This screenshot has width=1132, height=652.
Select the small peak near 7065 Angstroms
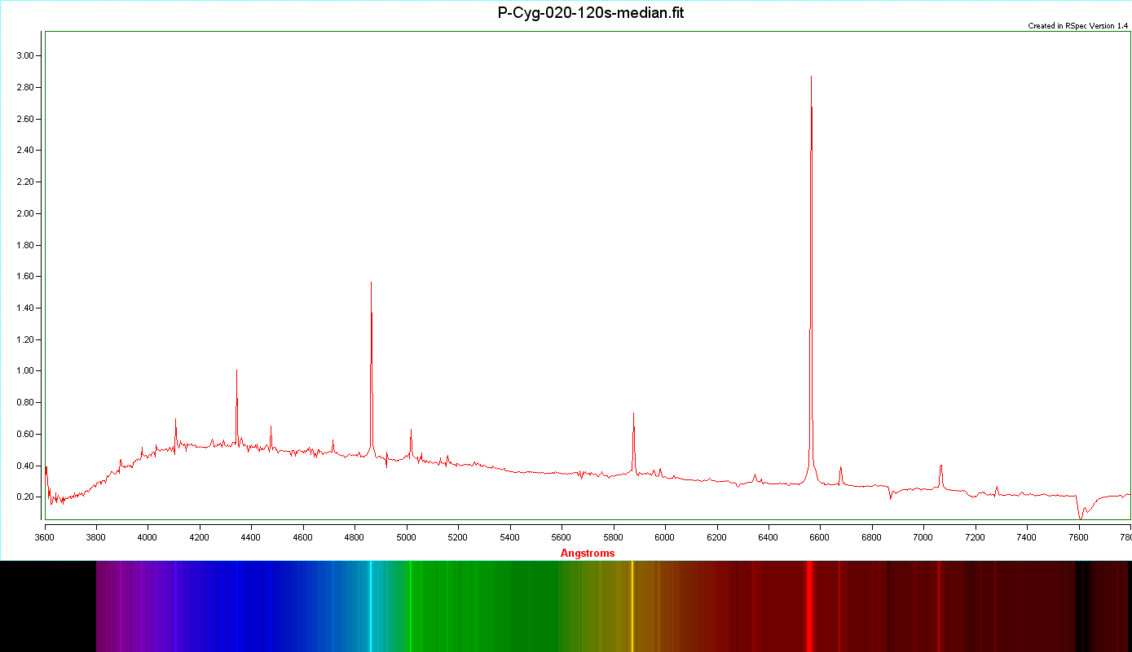point(940,466)
